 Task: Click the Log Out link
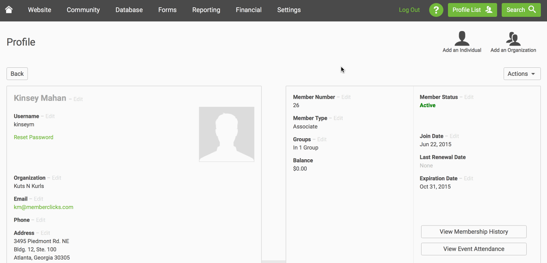click(409, 10)
